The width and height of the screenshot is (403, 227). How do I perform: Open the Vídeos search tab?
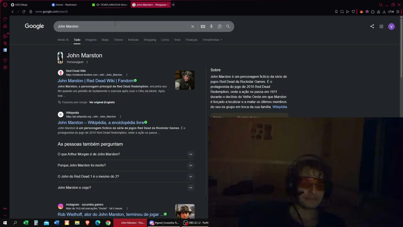[118, 40]
